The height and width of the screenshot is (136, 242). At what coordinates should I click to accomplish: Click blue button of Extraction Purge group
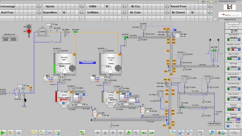point(239,89)
